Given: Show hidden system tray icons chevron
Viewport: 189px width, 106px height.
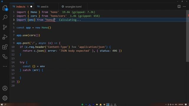Looking at the screenshot, I should [166, 105].
